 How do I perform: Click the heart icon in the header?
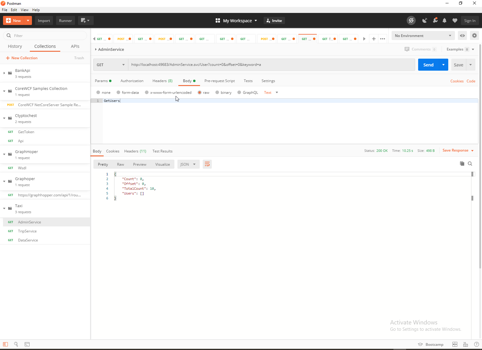coord(455,20)
